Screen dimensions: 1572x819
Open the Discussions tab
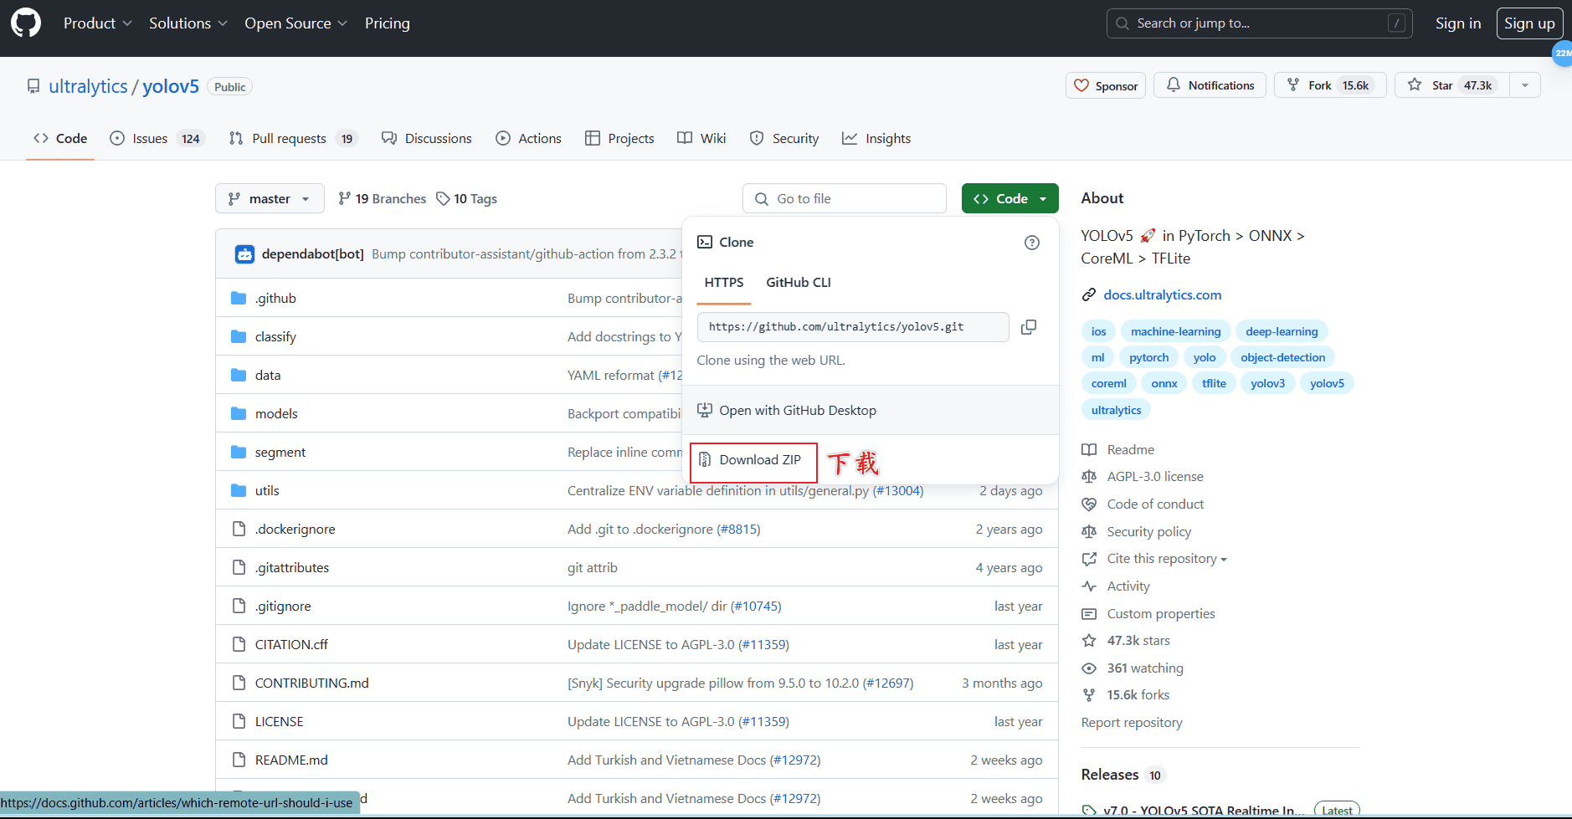coord(427,138)
